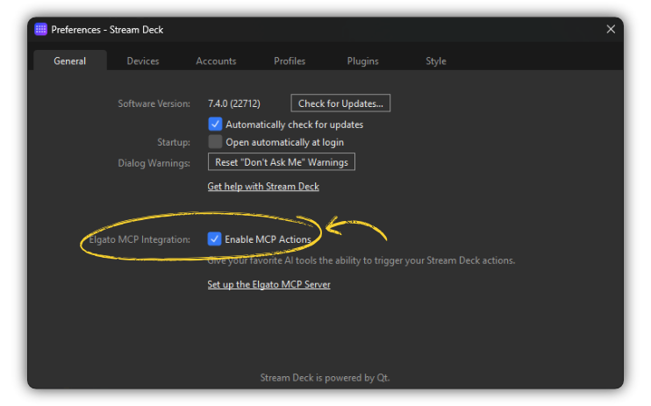Image resolution: width=651 pixels, height=406 pixels.
Task: Select the Profiles tab
Action: tap(290, 61)
